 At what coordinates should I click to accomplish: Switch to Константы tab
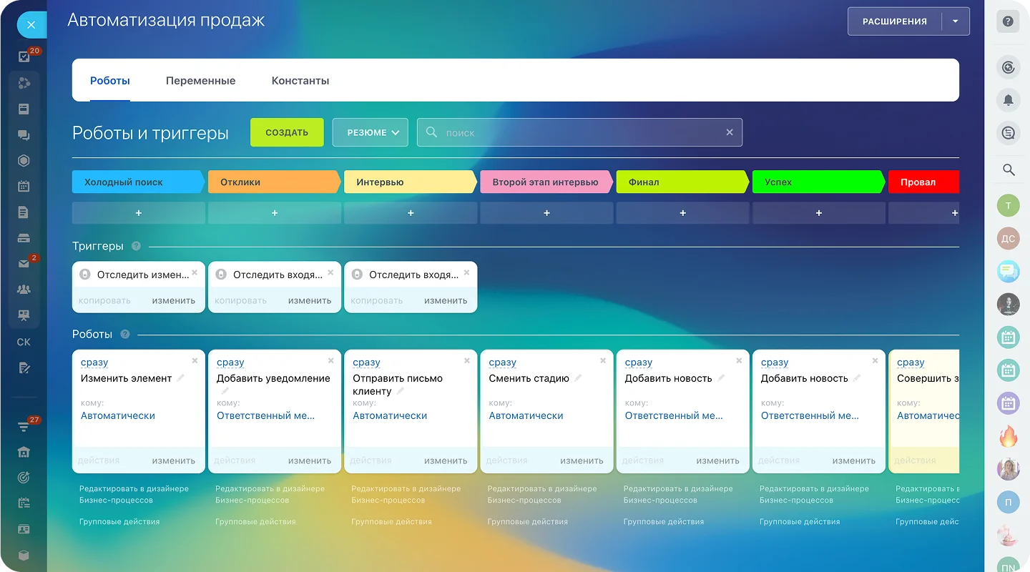(x=300, y=81)
